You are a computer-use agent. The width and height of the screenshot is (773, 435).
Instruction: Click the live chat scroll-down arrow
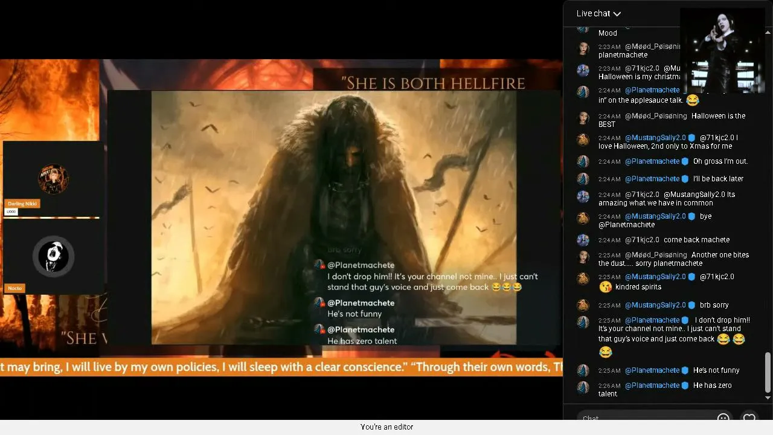(768, 398)
